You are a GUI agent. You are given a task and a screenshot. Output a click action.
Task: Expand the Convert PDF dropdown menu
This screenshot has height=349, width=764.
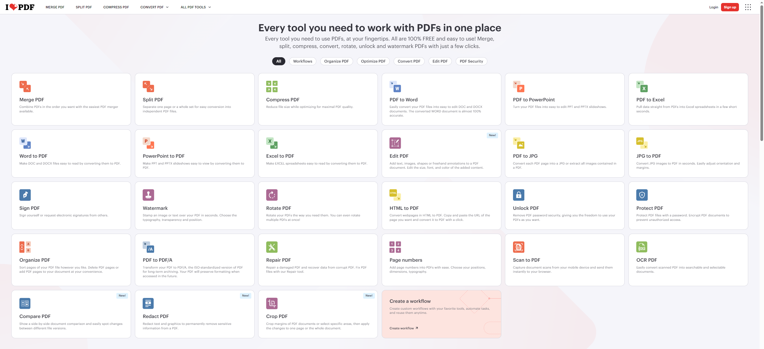[154, 7]
